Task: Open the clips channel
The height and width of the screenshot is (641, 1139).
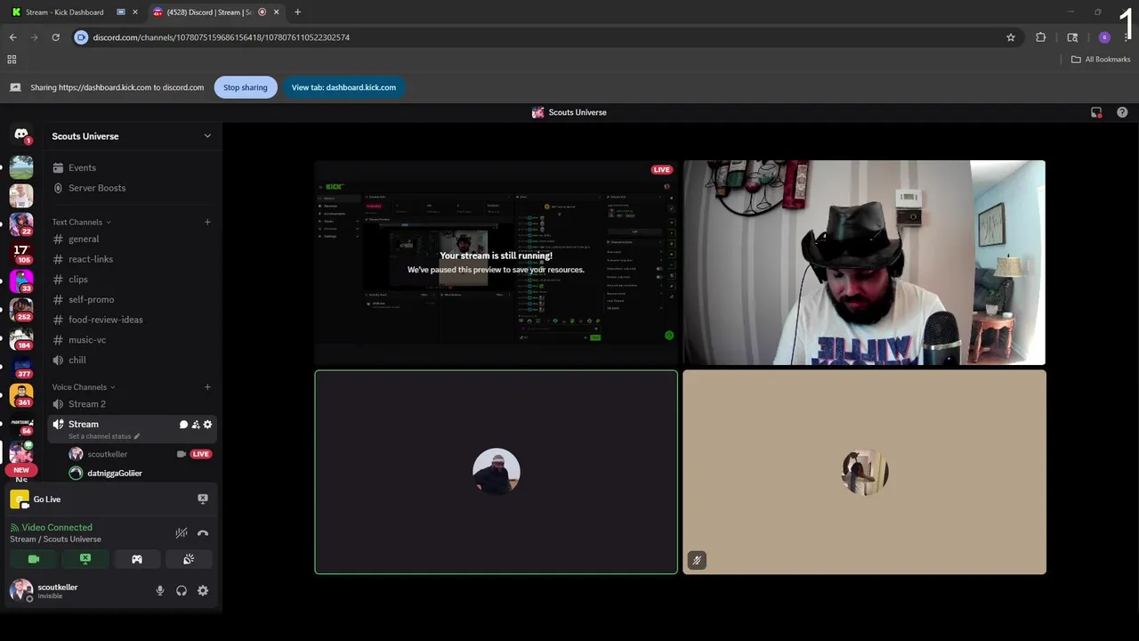Action: coord(132,280)
